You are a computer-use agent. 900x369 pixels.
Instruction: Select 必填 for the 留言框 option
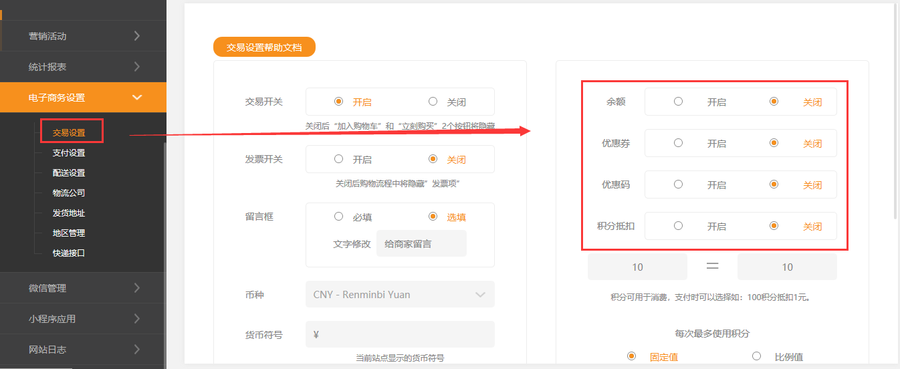point(339,217)
